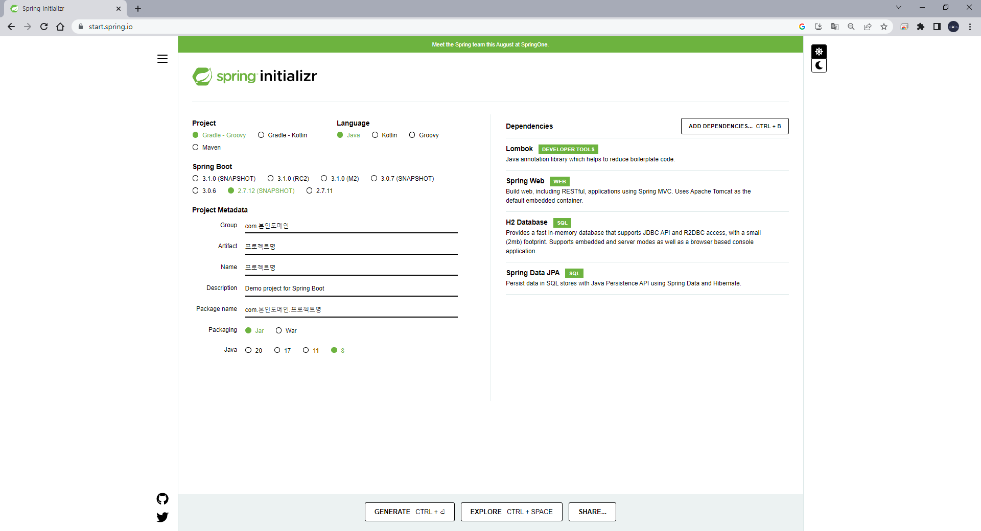The width and height of the screenshot is (981, 531).
Task: Click the Group input field
Action: click(x=351, y=226)
